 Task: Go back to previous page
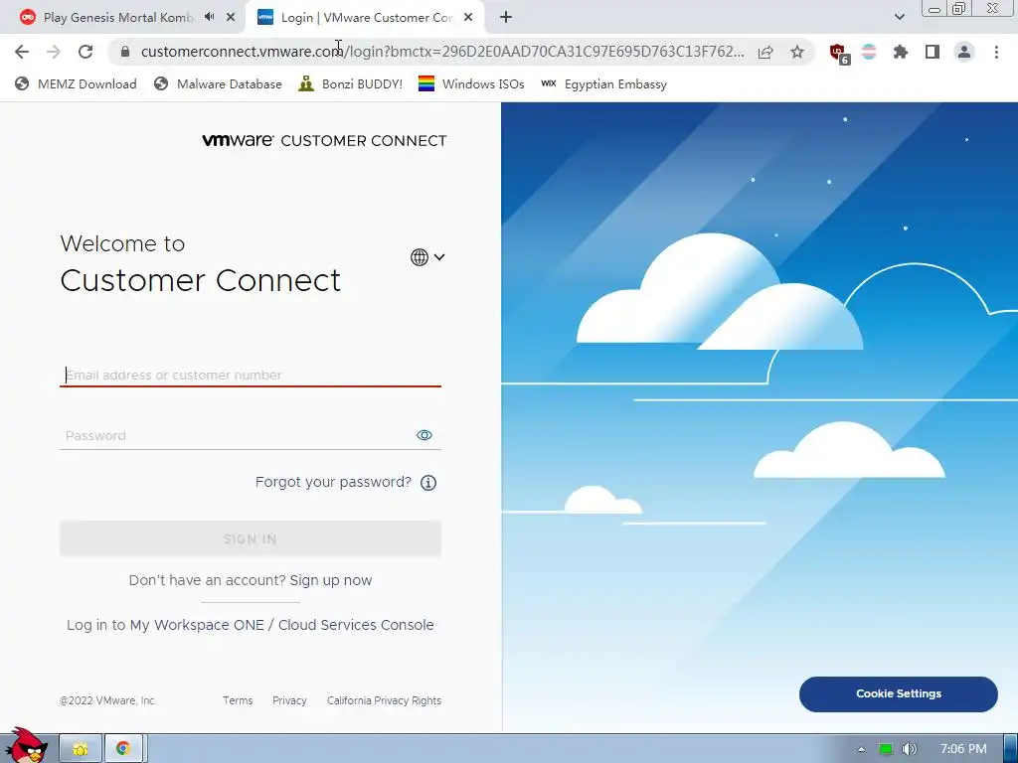pyautogui.click(x=22, y=52)
